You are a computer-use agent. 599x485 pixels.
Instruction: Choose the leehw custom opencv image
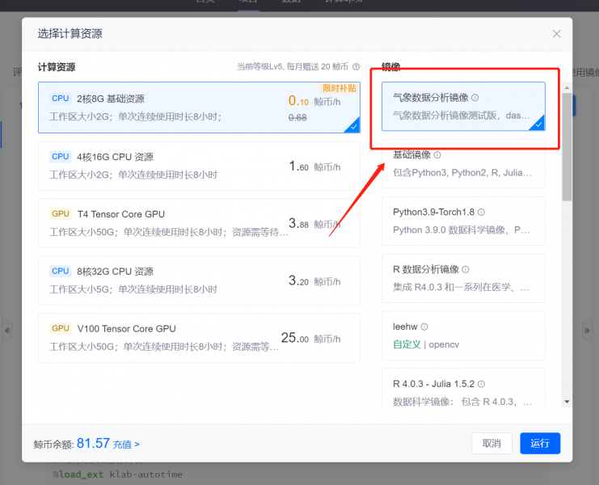(462, 335)
